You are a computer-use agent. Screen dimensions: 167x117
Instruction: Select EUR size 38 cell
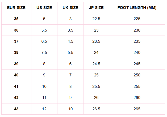pos(16,53)
